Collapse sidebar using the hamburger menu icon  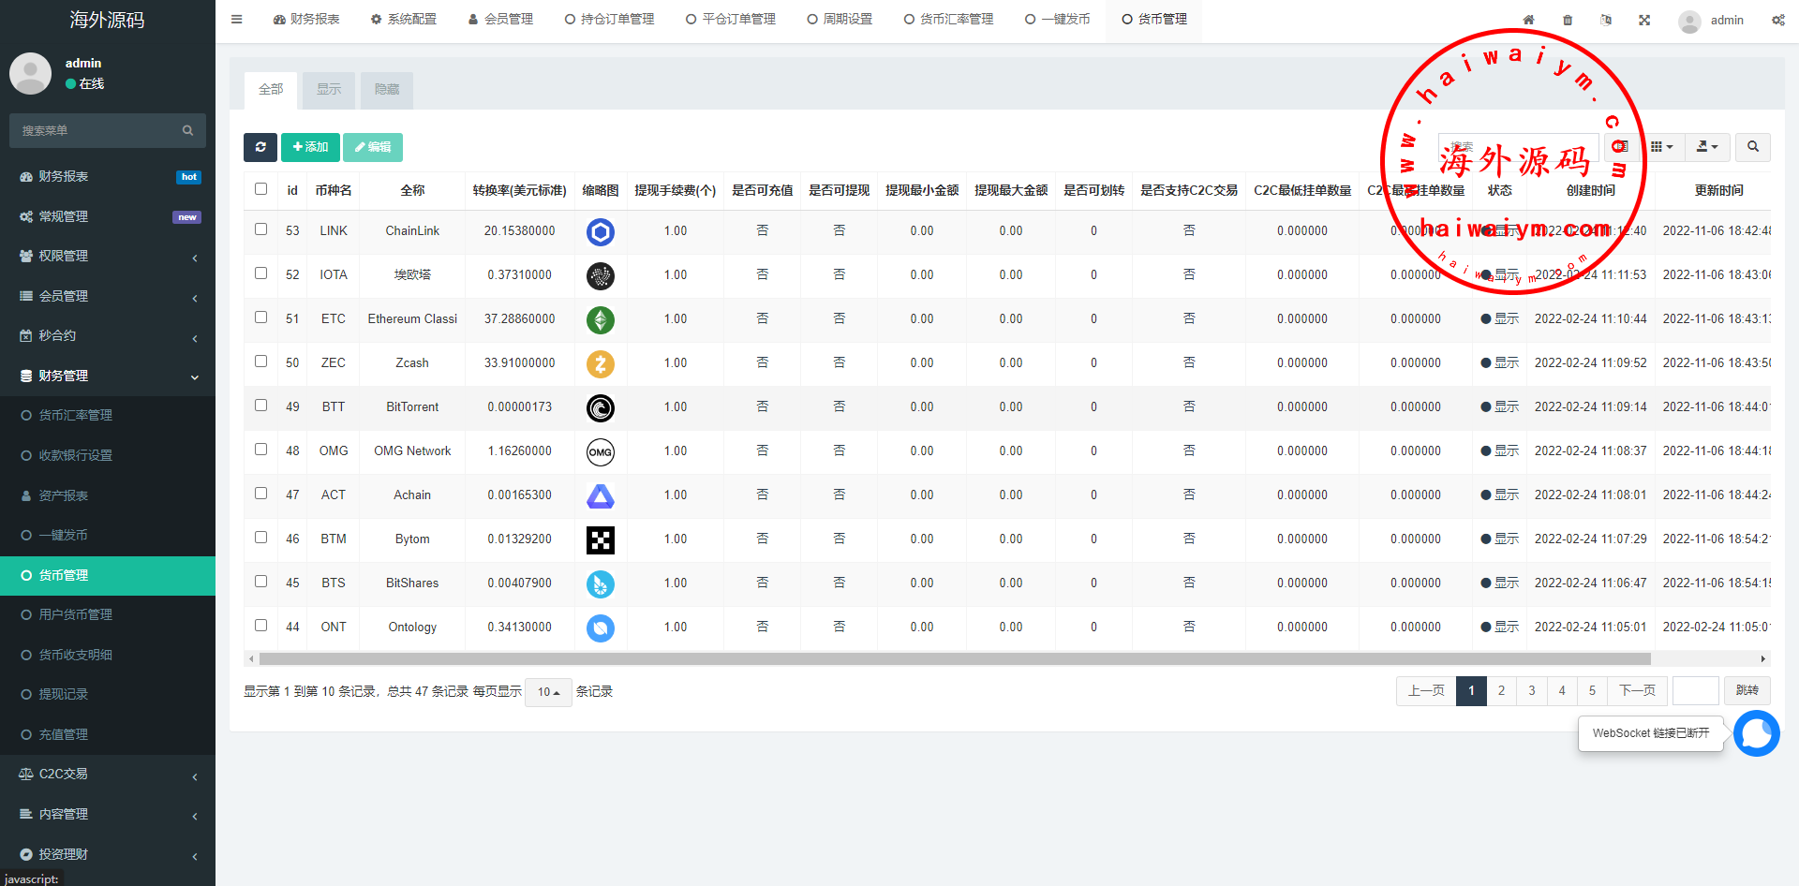click(237, 20)
